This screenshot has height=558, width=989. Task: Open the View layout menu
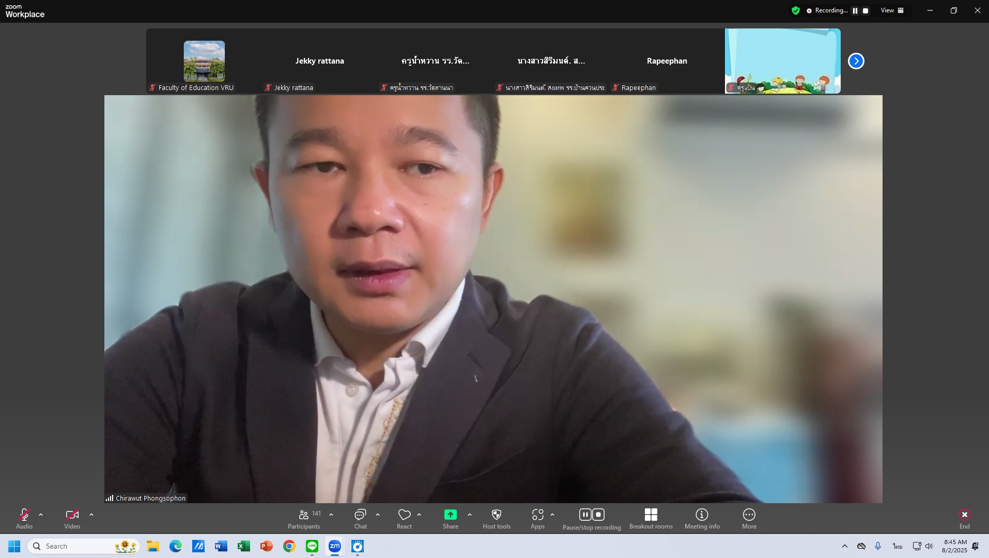pyautogui.click(x=892, y=11)
